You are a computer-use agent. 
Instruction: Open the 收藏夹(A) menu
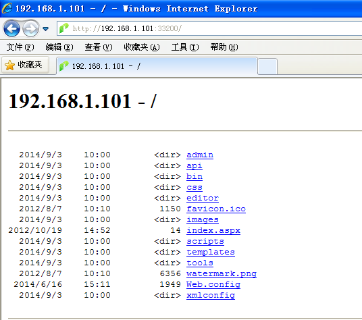pyautogui.click(x=142, y=47)
